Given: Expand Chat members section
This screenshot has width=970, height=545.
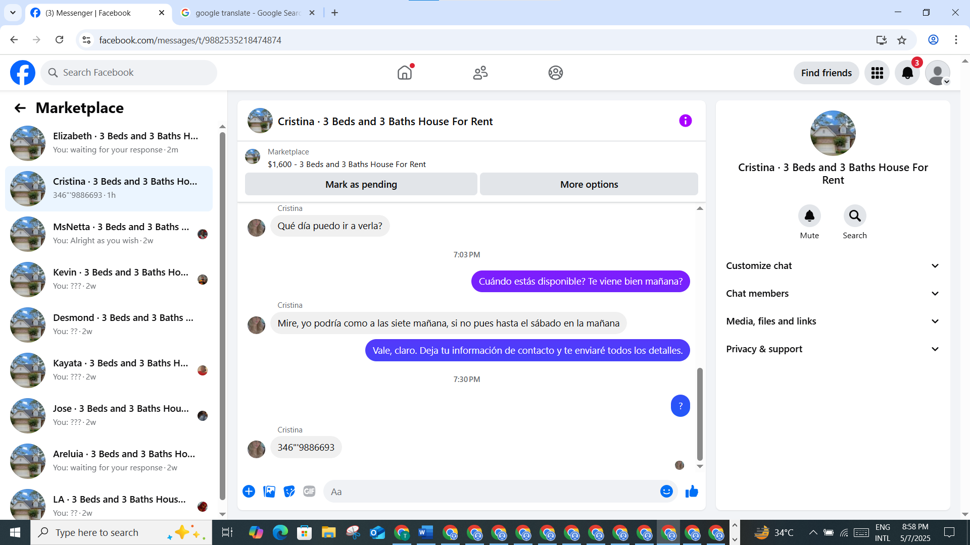Looking at the screenshot, I should [833, 294].
